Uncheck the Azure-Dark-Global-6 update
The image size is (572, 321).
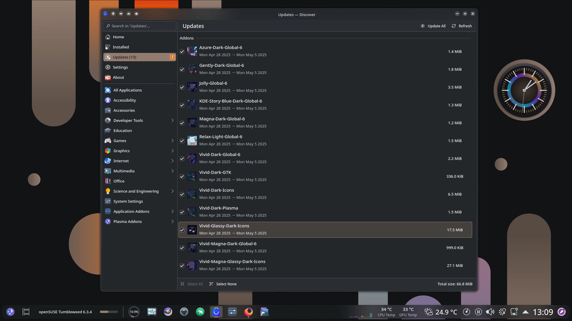[x=182, y=52]
